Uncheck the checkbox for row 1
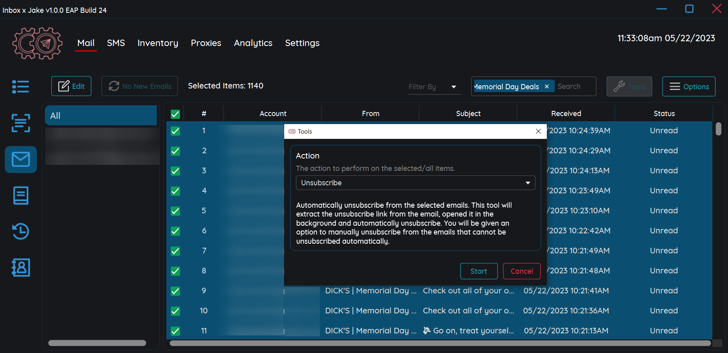 (175, 131)
